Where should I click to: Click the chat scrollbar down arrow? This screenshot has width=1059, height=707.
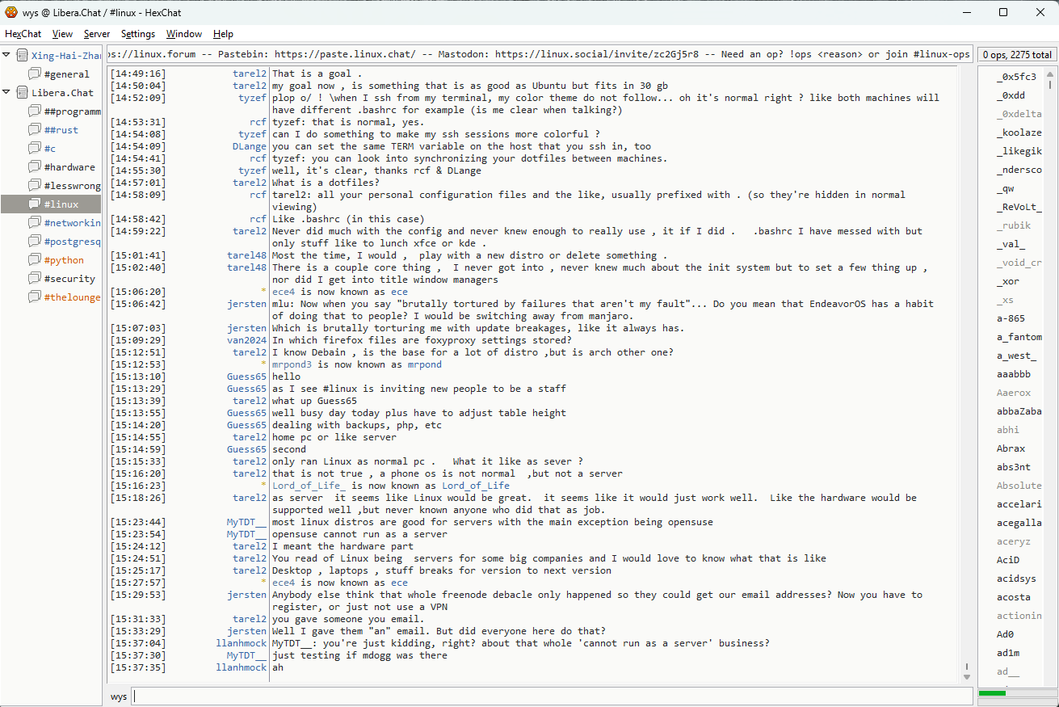967,676
